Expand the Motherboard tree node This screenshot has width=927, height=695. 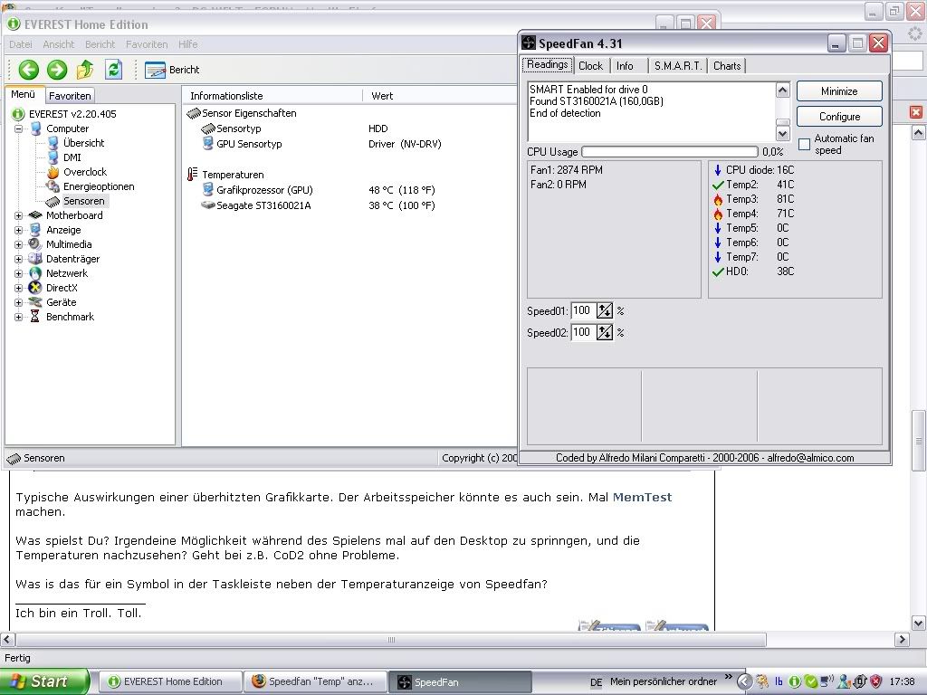click(18, 215)
